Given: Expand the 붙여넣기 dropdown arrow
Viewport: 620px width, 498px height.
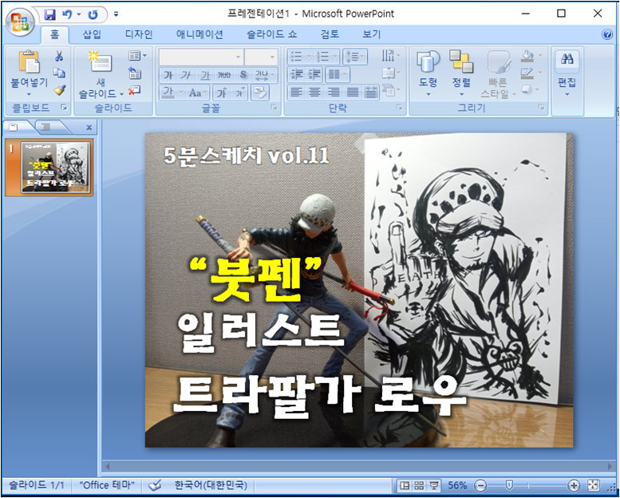Looking at the screenshot, I should [x=29, y=94].
